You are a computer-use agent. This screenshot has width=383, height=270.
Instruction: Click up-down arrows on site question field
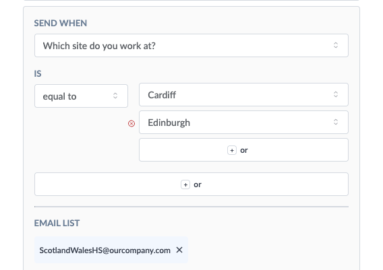click(336, 45)
